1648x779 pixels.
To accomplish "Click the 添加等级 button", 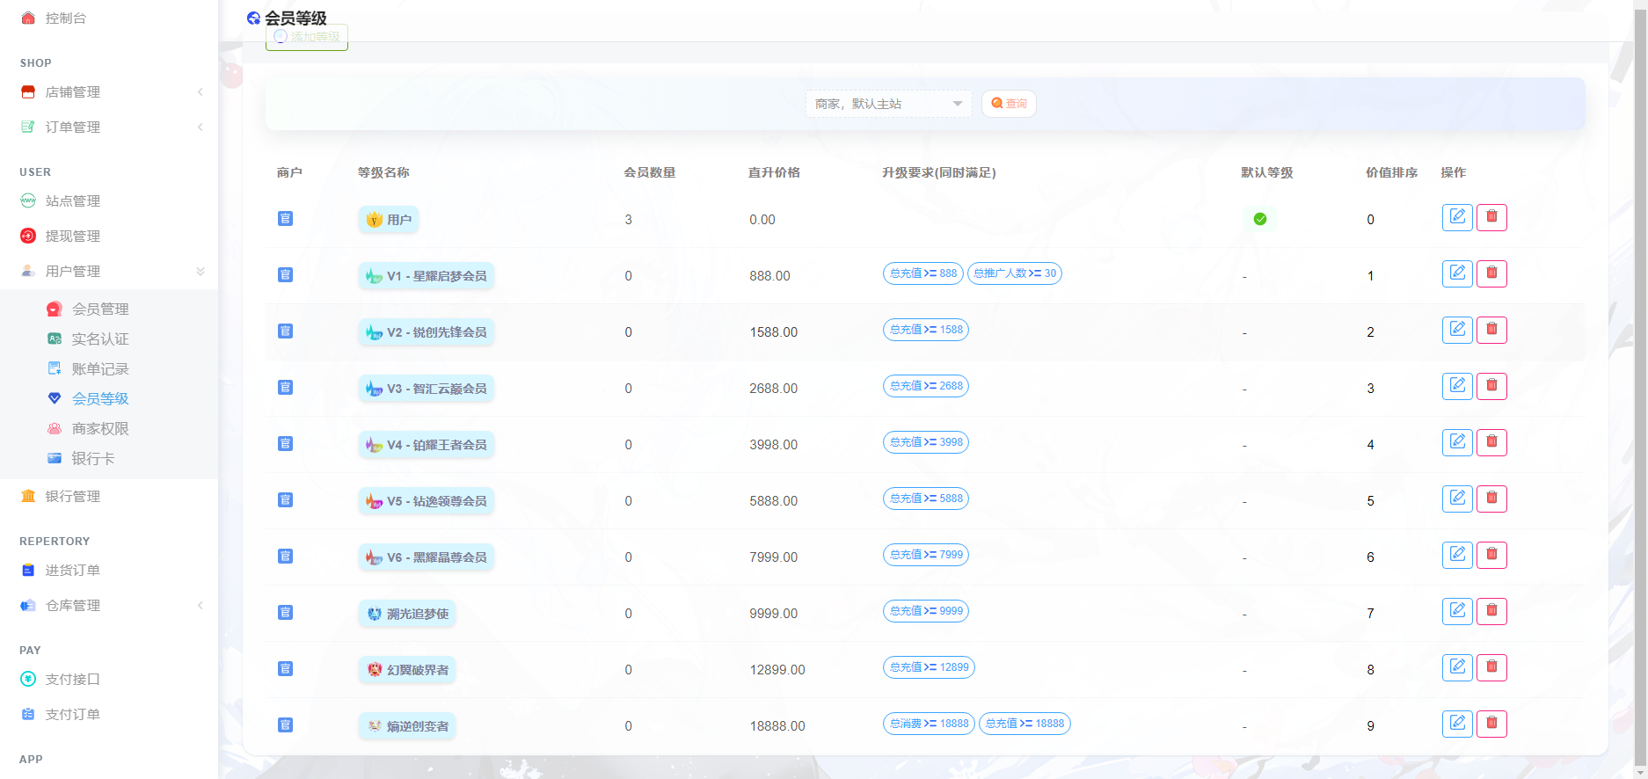I will click(x=307, y=37).
